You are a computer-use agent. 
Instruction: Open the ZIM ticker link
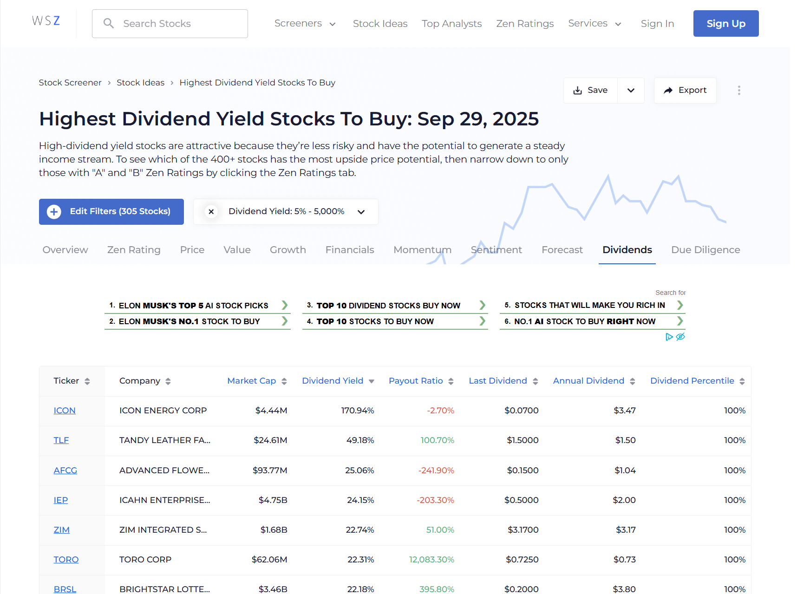pyautogui.click(x=61, y=530)
